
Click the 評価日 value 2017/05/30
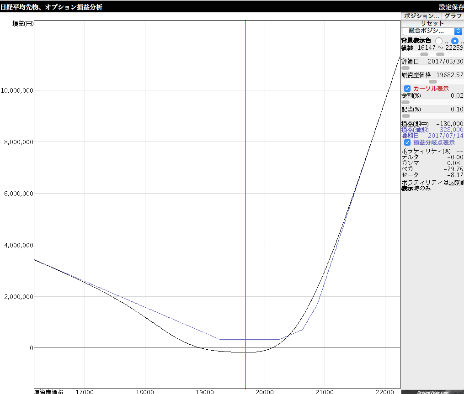pos(445,61)
